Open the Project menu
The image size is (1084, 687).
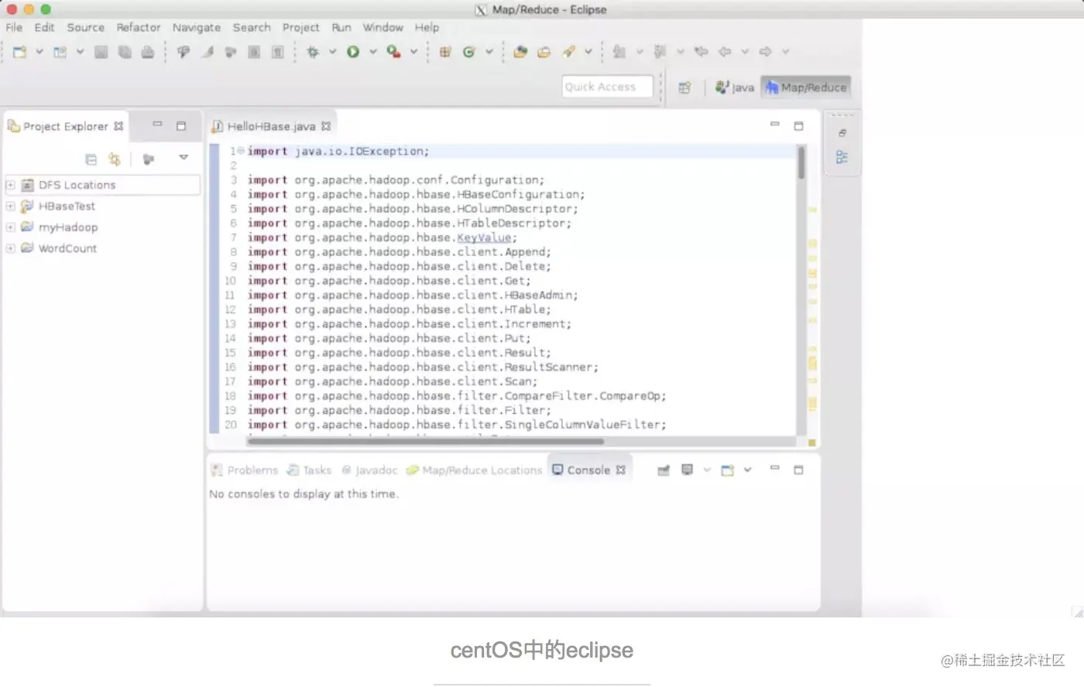pyautogui.click(x=300, y=27)
